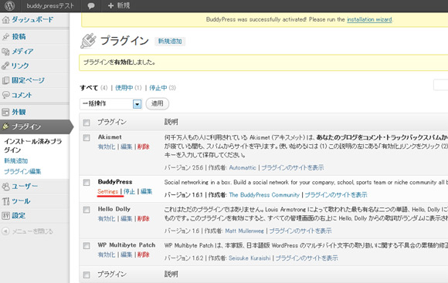Filter plugins by 使用中
This screenshot has height=283, width=448.
coord(124,88)
